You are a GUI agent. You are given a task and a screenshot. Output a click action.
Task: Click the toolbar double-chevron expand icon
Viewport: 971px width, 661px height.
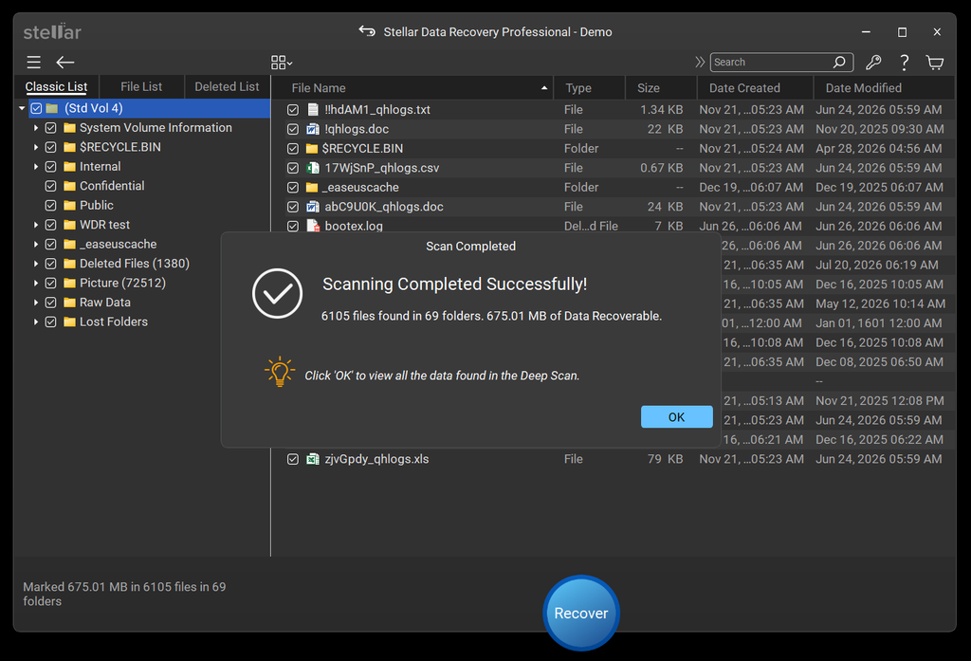click(x=700, y=62)
